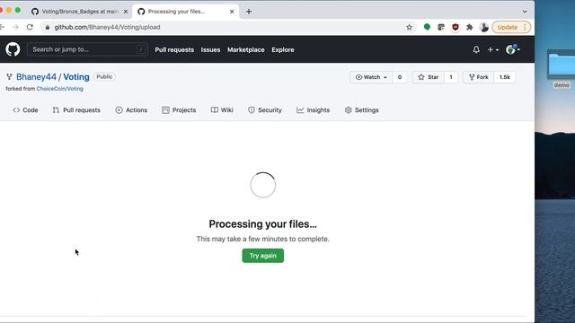
Task: Click the GitHub Octocat home logo
Action: 13,49
